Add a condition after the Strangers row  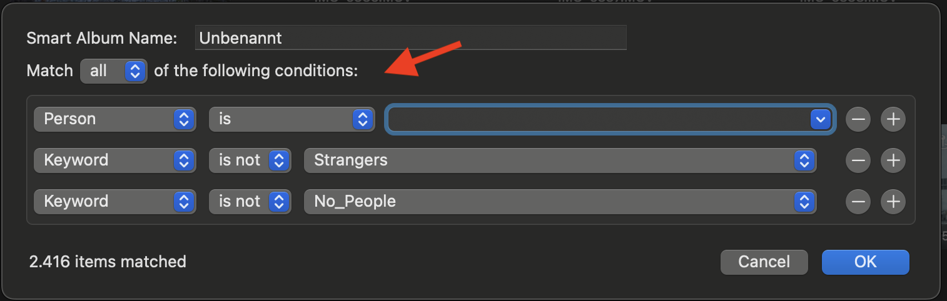tap(893, 160)
